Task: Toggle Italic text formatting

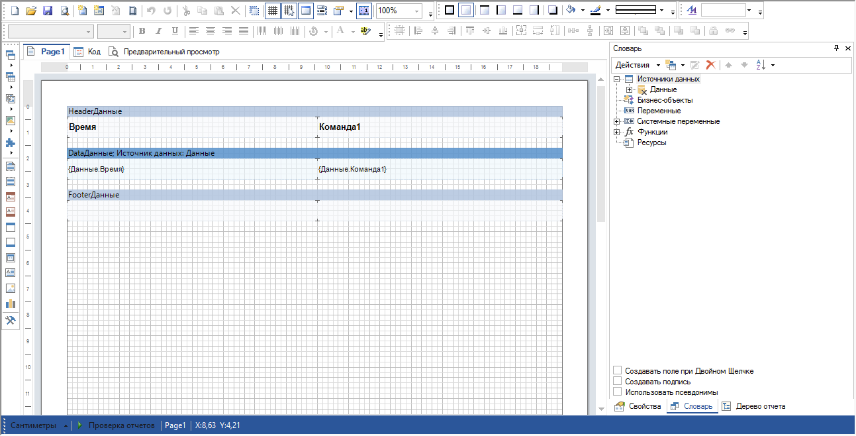Action: [x=158, y=31]
